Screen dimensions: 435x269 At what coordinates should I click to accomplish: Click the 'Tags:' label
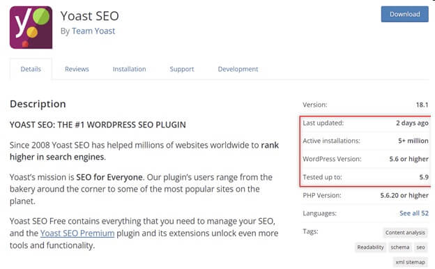click(x=310, y=231)
